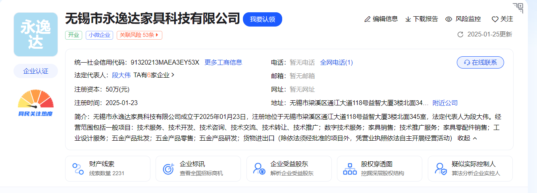Click the credit code 91320213MAEA3EY53X

(x=165, y=62)
